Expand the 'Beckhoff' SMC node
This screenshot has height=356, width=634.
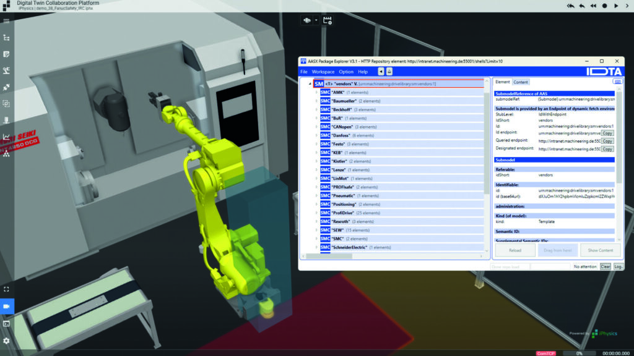[x=316, y=110]
